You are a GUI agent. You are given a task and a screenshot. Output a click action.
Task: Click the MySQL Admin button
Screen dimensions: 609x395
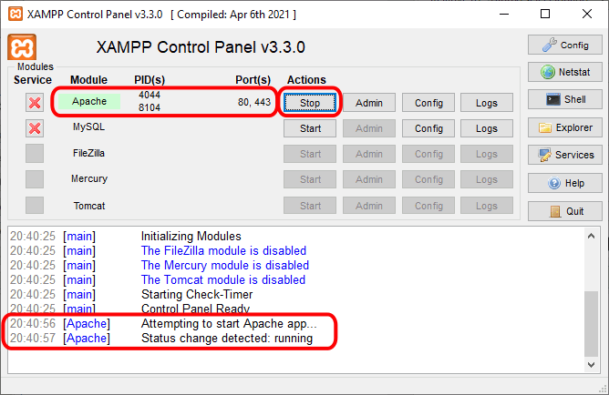369,128
